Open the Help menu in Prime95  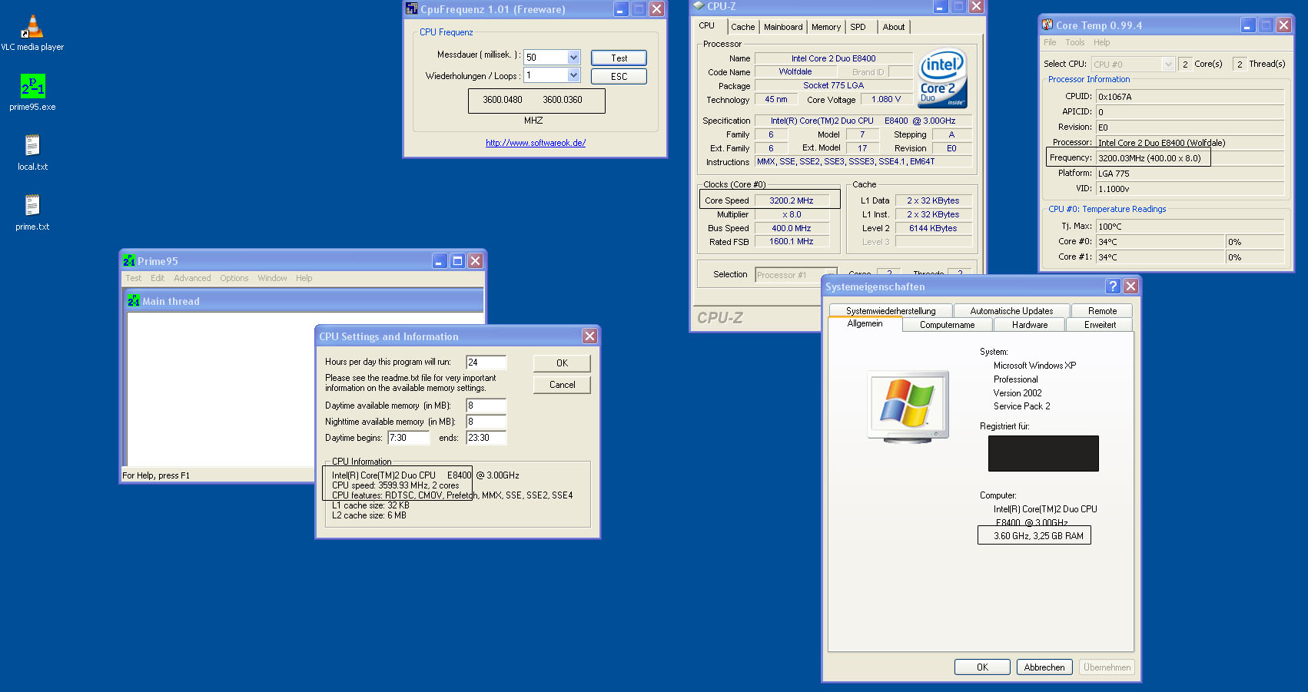pos(304,279)
